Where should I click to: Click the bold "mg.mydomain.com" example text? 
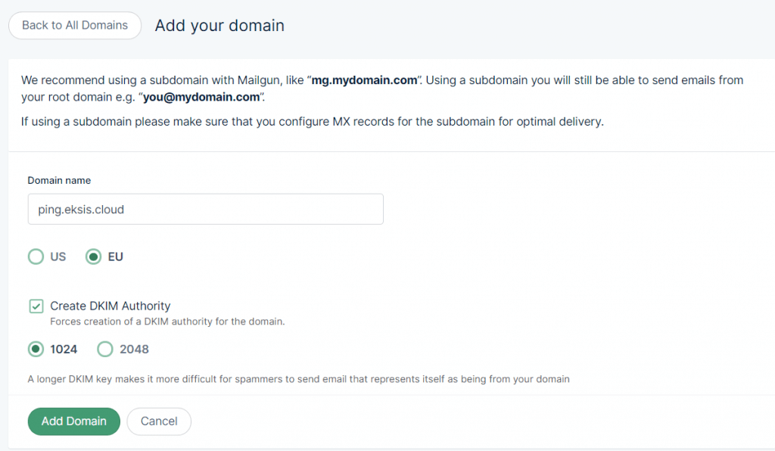[x=364, y=80]
